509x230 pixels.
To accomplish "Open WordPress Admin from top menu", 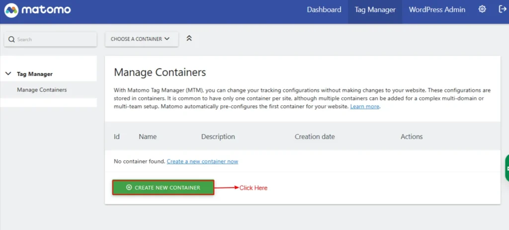I will pos(437,10).
